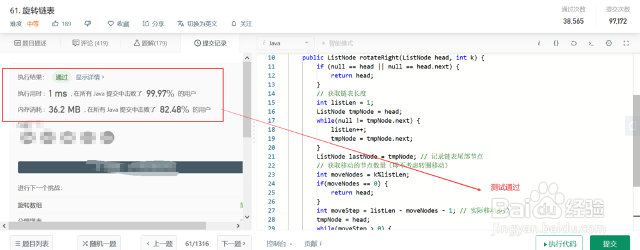Click the curly braces format code icon
This screenshot has width=640, height=250.
556,43
